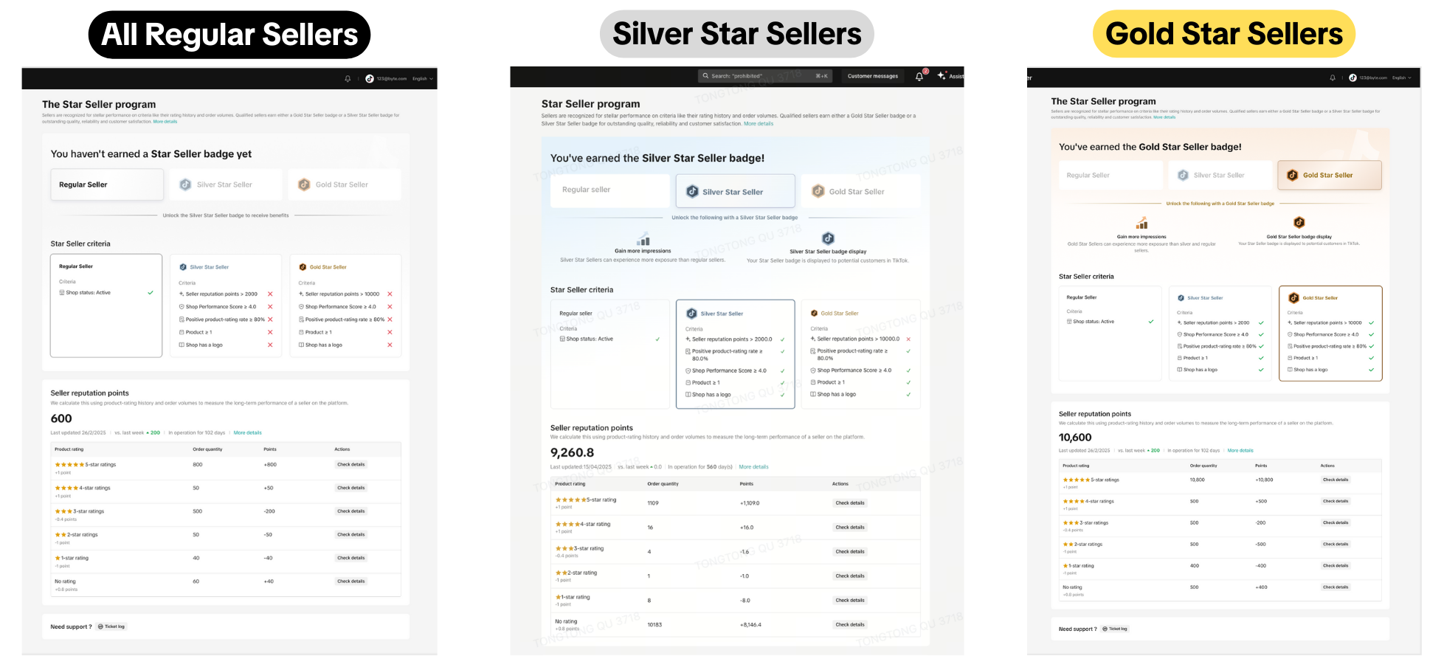Click the TikTok account avatar in Regular Sellers panel

370,79
